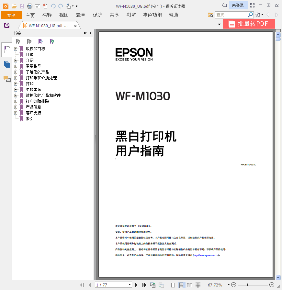Click the bookmark with green dropdown icon
This screenshot has width=282, height=290.
pos(52,41)
